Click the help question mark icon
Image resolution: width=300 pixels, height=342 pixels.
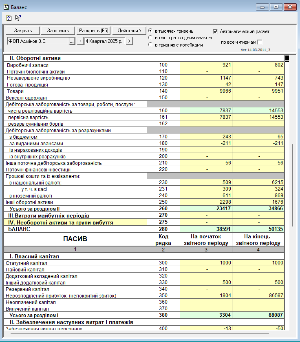click(9, 18)
